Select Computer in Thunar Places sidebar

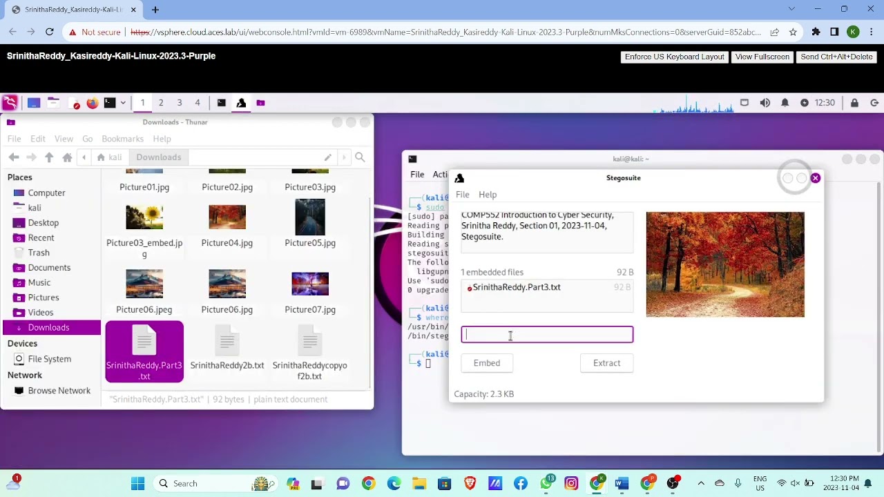[x=47, y=193]
